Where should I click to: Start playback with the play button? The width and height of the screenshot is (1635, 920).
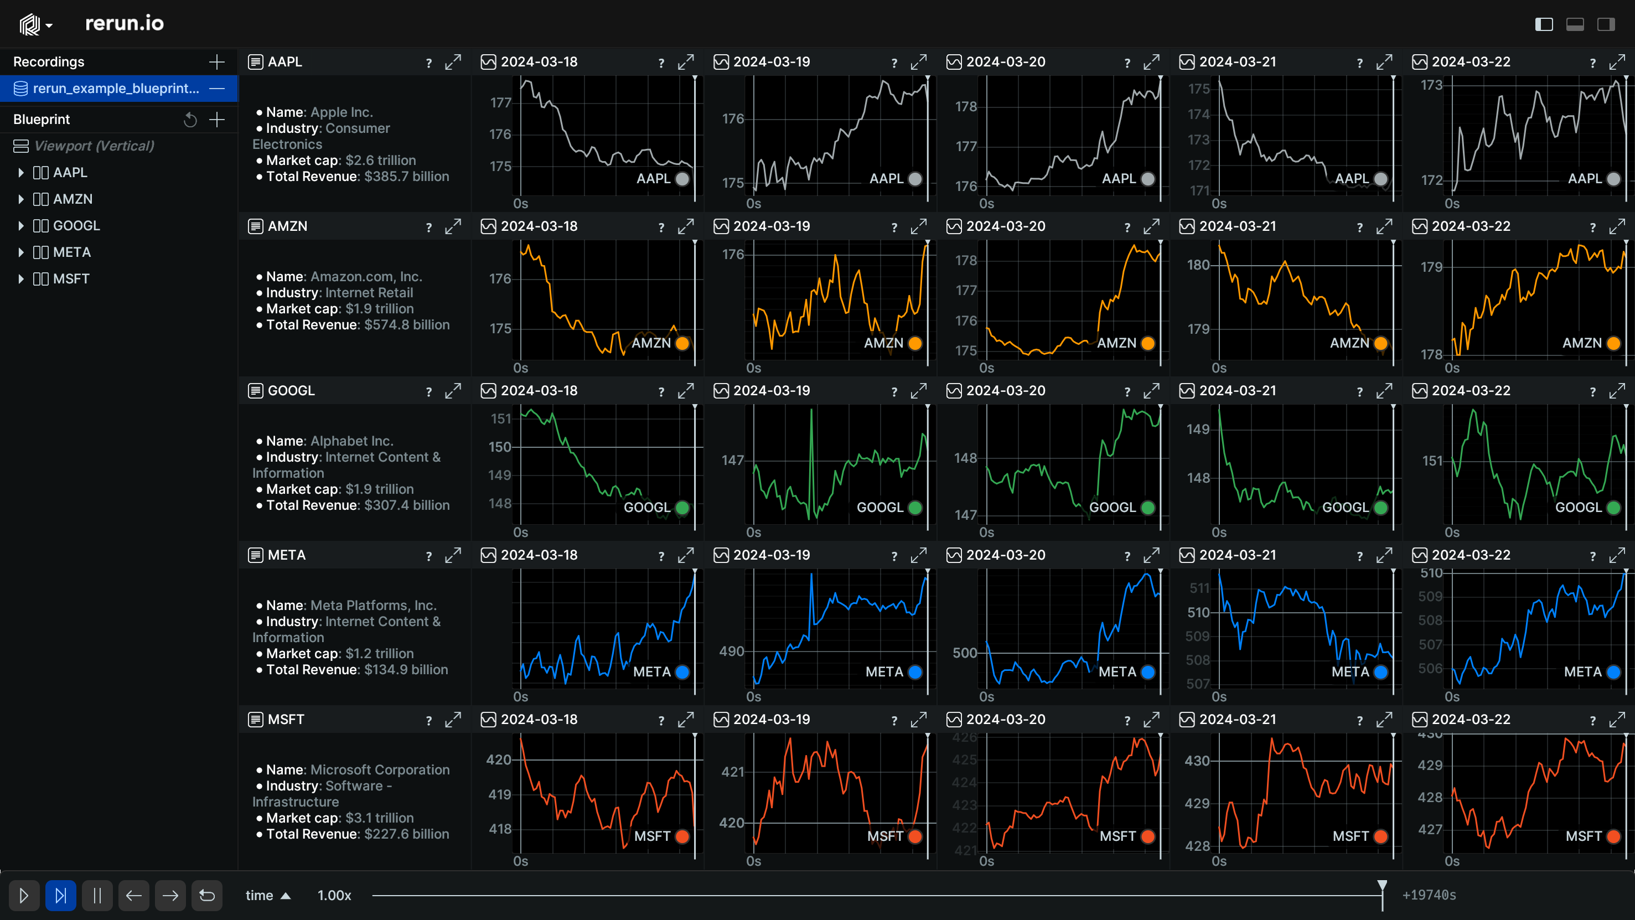click(24, 896)
